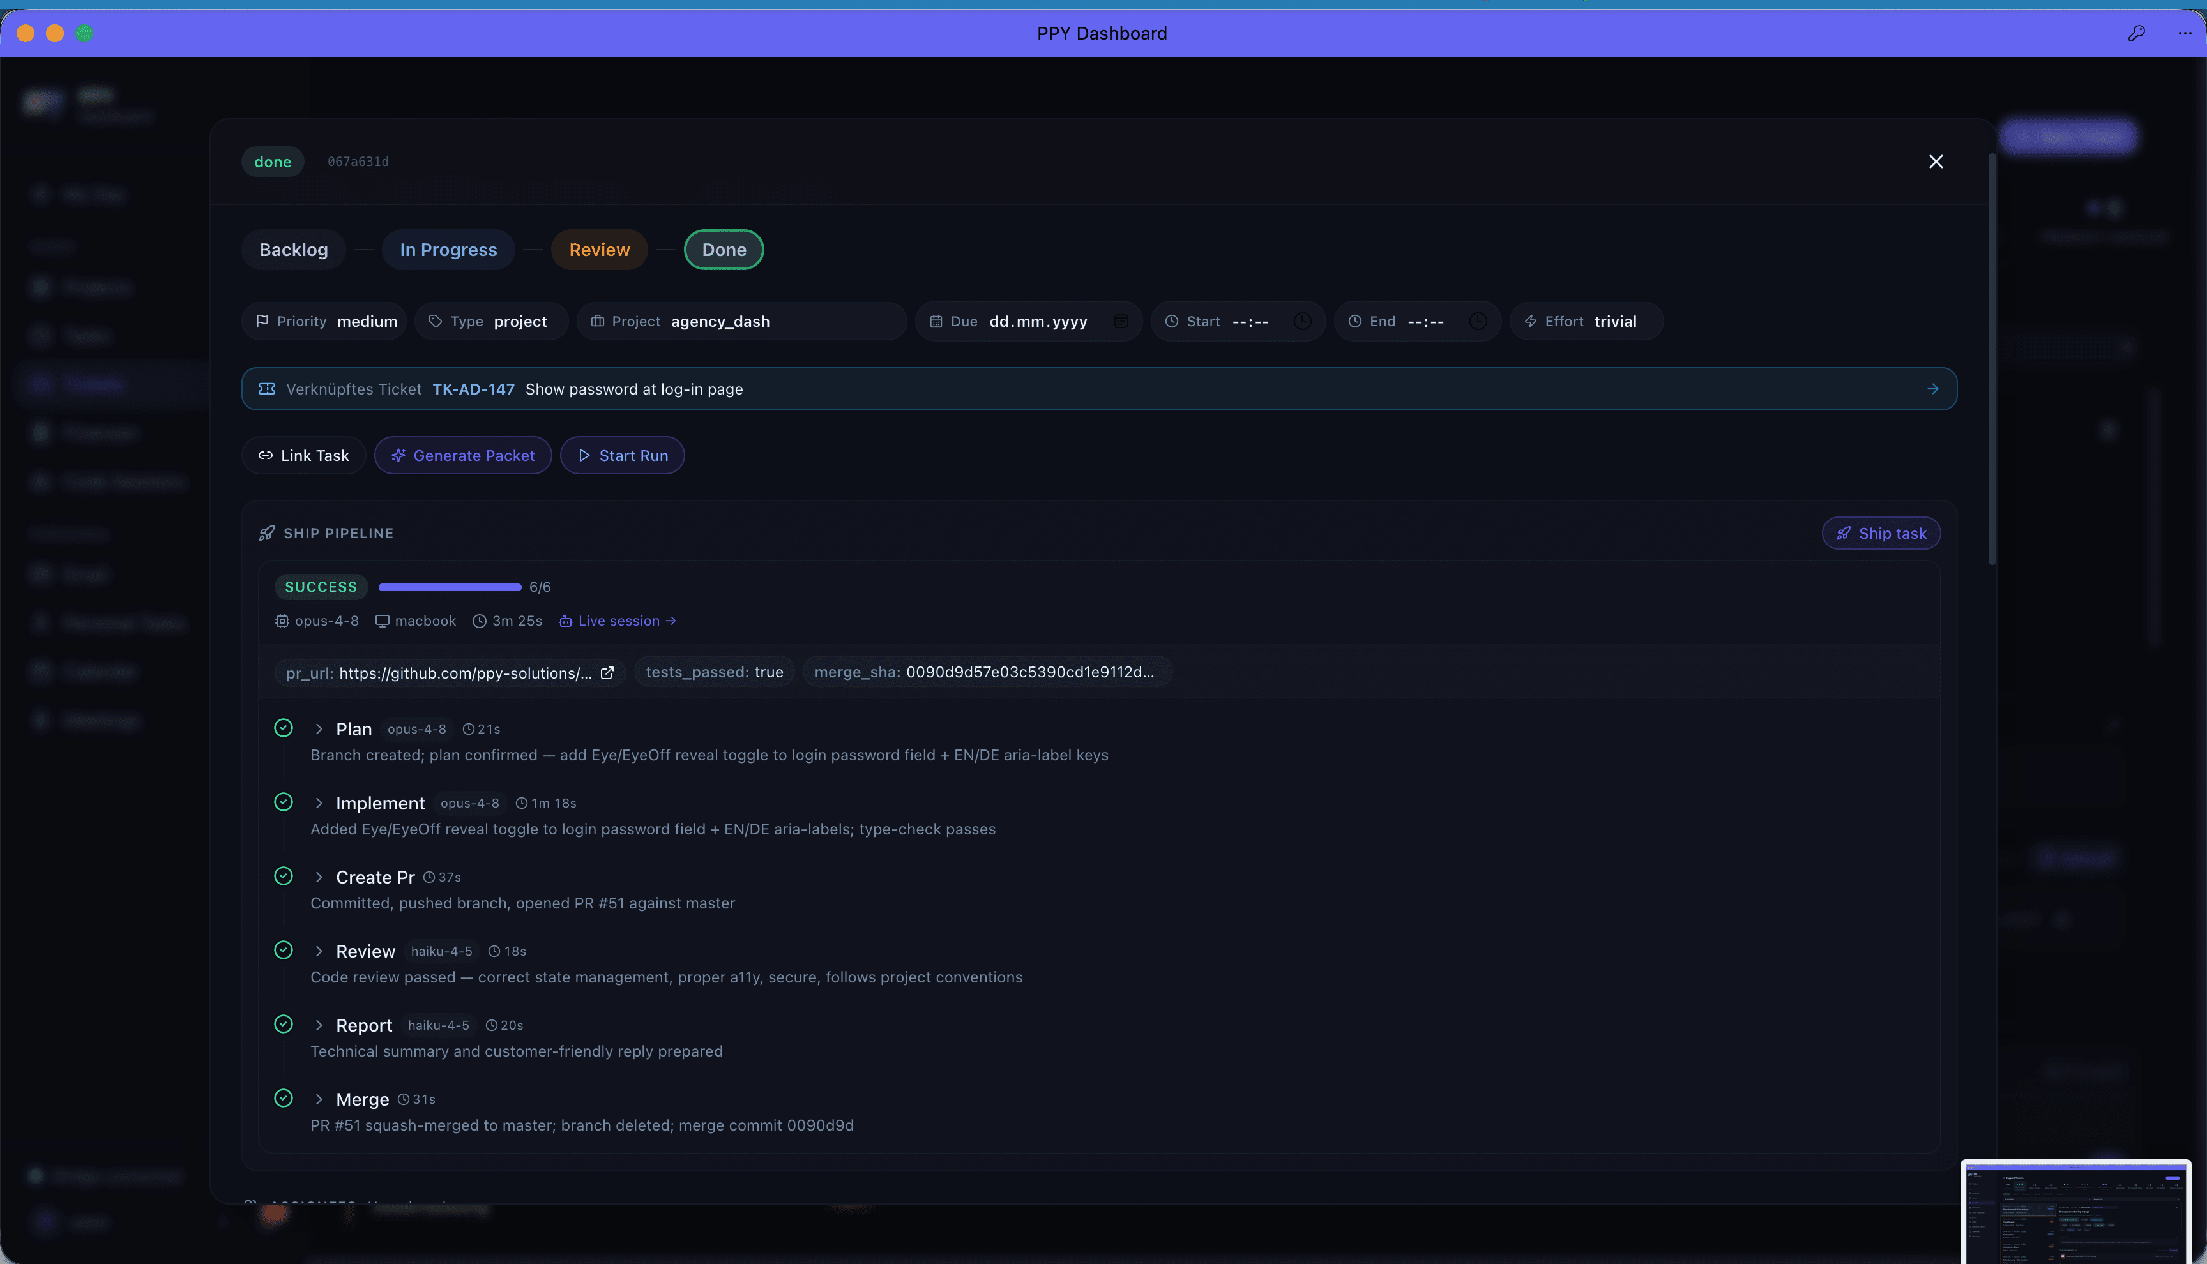Open the Due date calendar picker icon
This screenshot has width=2207, height=1264.
[1121, 321]
